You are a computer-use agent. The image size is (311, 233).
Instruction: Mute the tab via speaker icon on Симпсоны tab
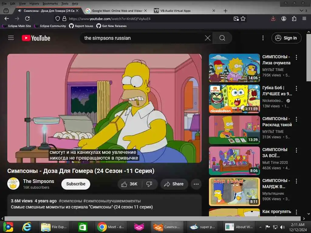click(20, 11)
